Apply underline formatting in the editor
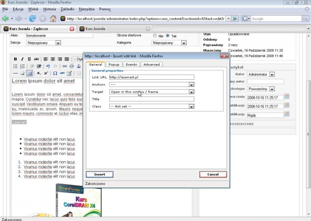Screen dimensions: 311x221 pos(29,59)
